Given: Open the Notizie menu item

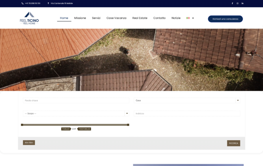Looking at the screenshot, I should click(176, 18).
